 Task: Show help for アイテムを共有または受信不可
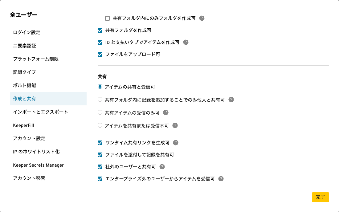pyautogui.click(x=175, y=125)
